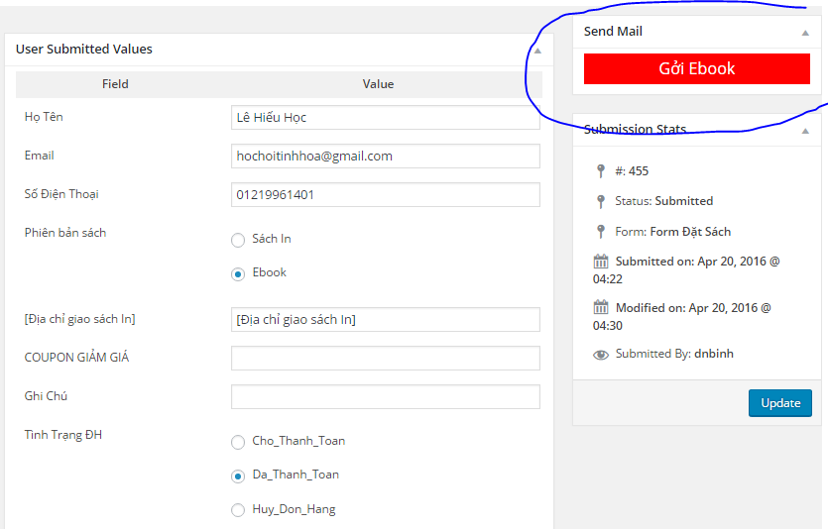828x529 pixels.
Task: Select the Ebook radio option
Action: pyautogui.click(x=238, y=273)
